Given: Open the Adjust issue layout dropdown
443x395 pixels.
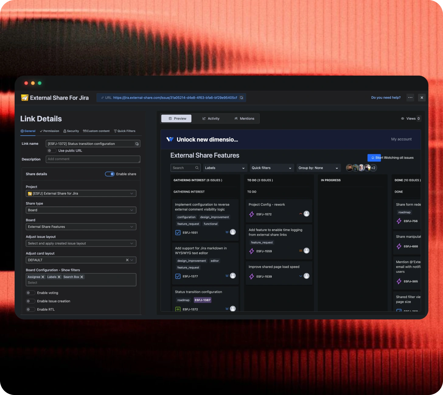Looking at the screenshot, I should pyautogui.click(x=81, y=244).
